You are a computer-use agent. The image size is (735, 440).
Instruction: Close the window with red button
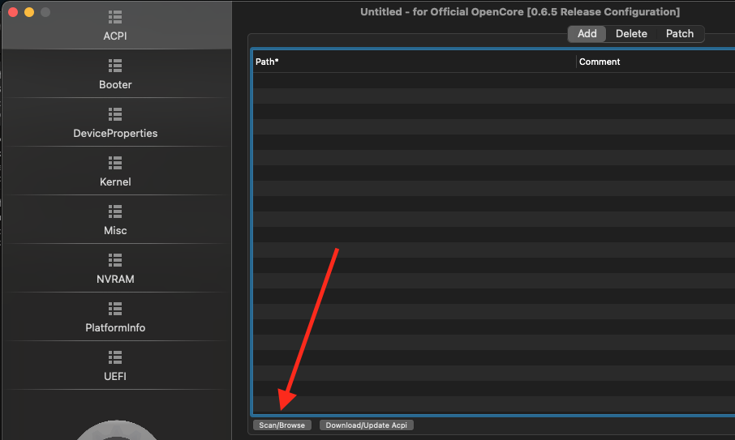coord(13,12)
